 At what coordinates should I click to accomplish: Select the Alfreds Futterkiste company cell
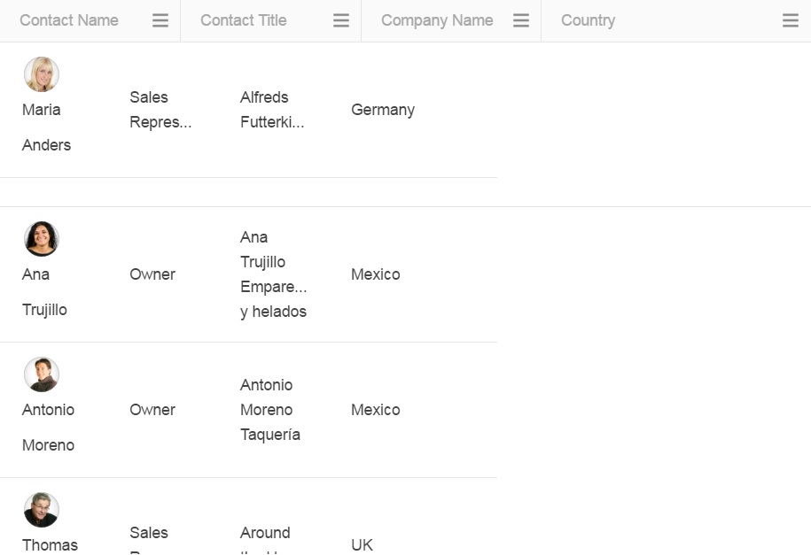[x=272, y=110]
